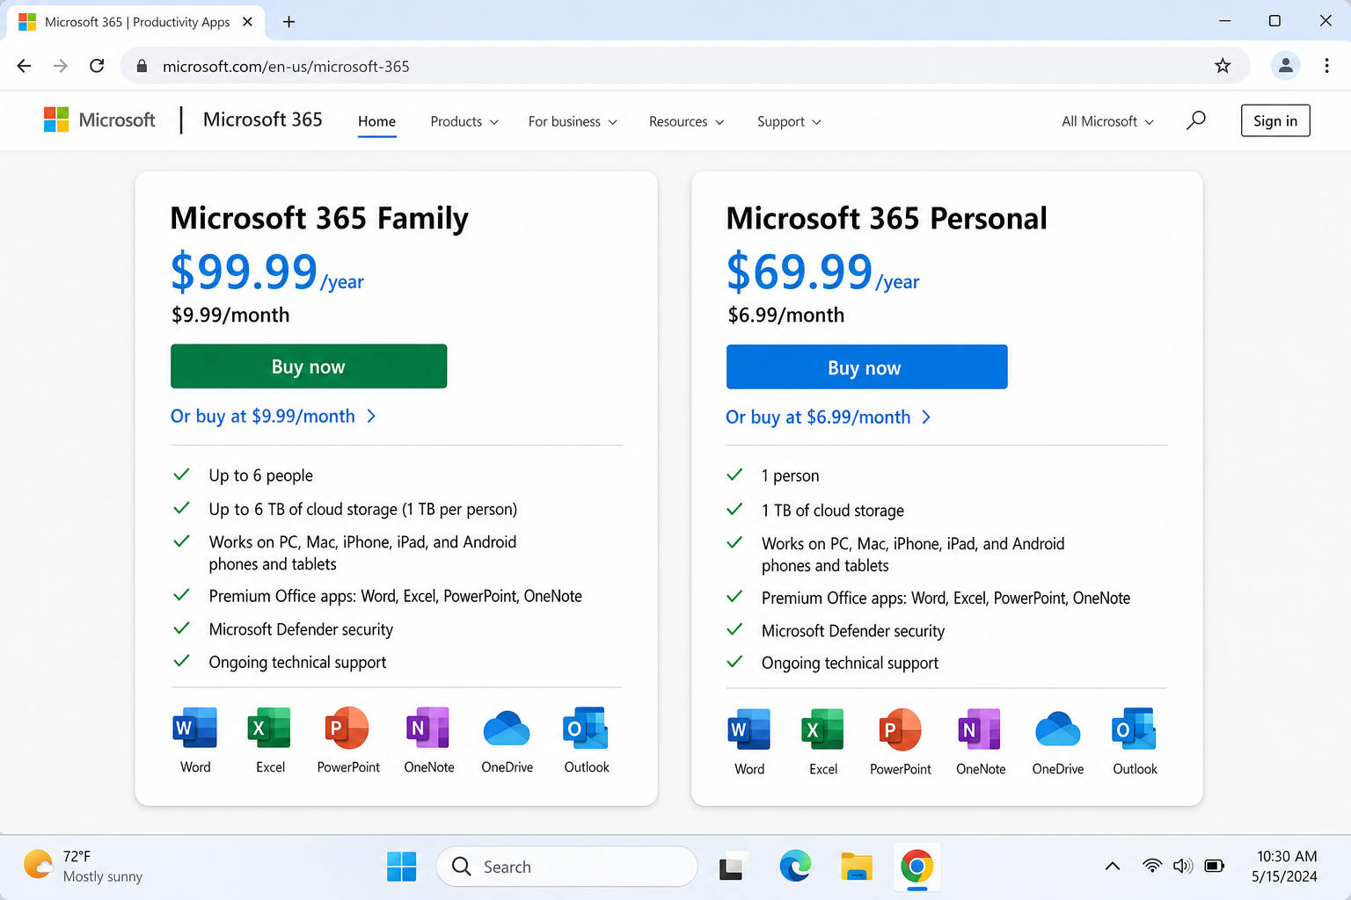Click Or buy at $6.99/month link
1351x900 pixels.
828,417
